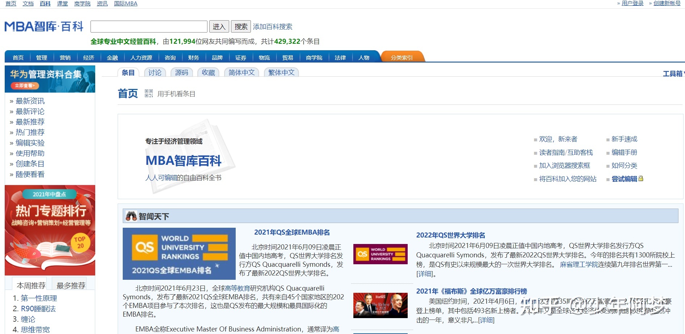Expand the 工具箱 dropdown

pos(673,74)
